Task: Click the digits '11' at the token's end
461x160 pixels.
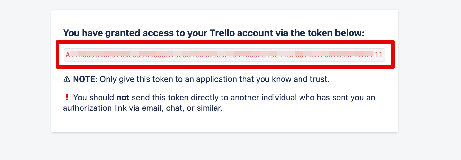Action: point(379,55)
